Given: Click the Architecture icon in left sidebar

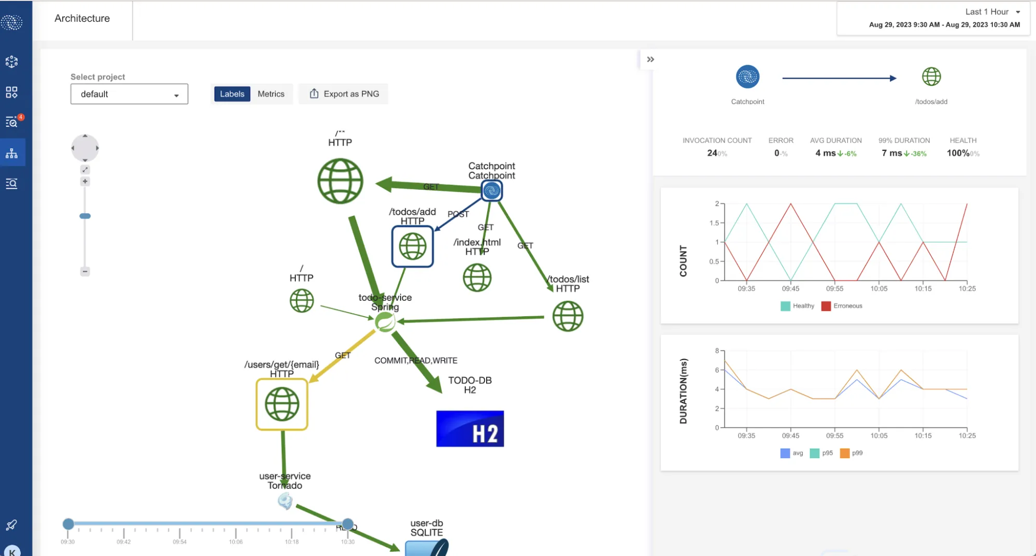Looking at the screenshot, I should point(11,154).
